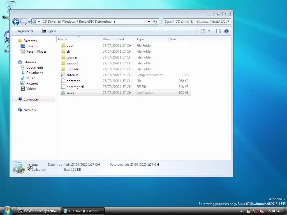The width and height of the screenshot is (287, 215).
Task: Switch to the C:\Windows\system command prompt taskbar button
Action: point(38,211)
